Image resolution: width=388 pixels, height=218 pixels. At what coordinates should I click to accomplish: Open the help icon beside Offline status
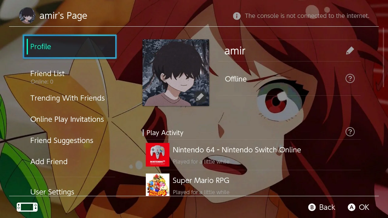350,79
